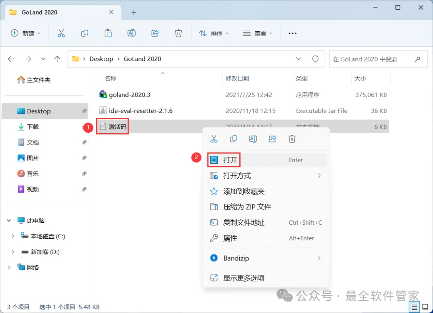Viewport: 433px width, 313px height.
Task: Click the folder icon at the address bar start
Action: (x=76, y=59)
